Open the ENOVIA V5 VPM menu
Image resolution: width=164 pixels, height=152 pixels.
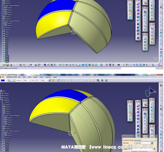click(x=12, y=77)
